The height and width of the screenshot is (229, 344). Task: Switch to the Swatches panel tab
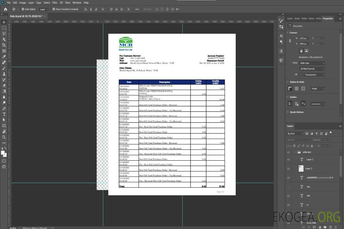290,18
